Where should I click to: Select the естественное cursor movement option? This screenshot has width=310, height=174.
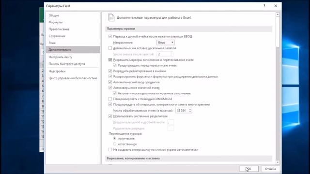coord(115,144)
